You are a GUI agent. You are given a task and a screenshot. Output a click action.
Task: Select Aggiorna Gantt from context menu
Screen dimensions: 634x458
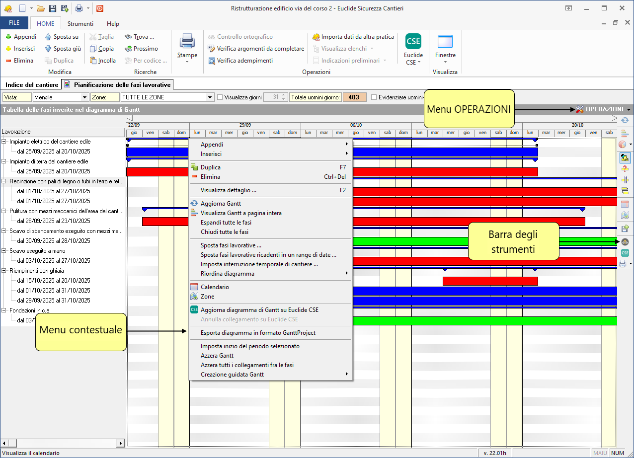(221, 204)
